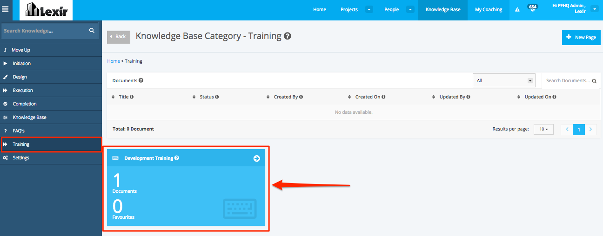Click the search magnifier in Knowledge search
This screenshot has width=603, height=236.
point(92,31)
